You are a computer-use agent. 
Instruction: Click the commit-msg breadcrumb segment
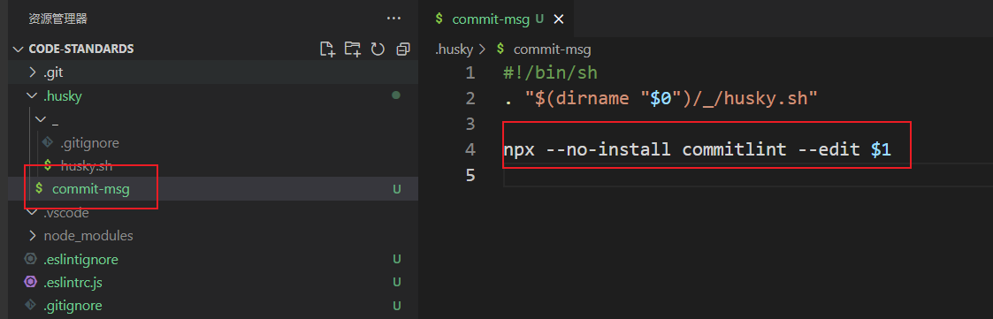pyautogui.click(x=552, y=49)
